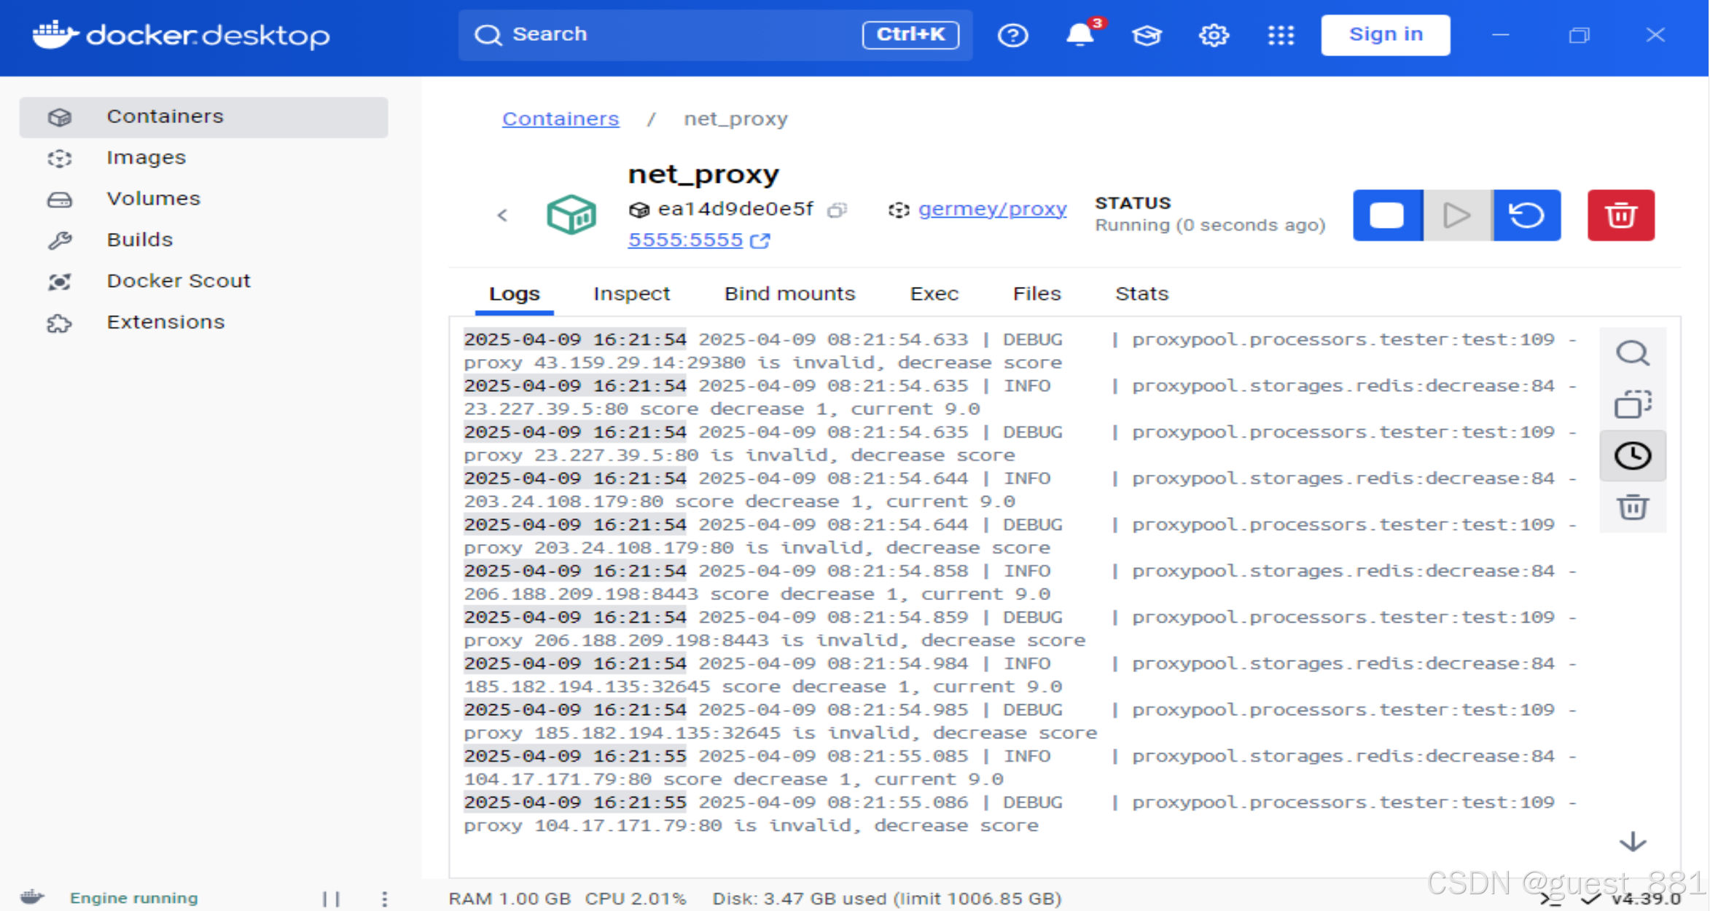Screen dimensions: 1710x911
Task: Pause the Docker engine
Action: (x=331, y=899)
